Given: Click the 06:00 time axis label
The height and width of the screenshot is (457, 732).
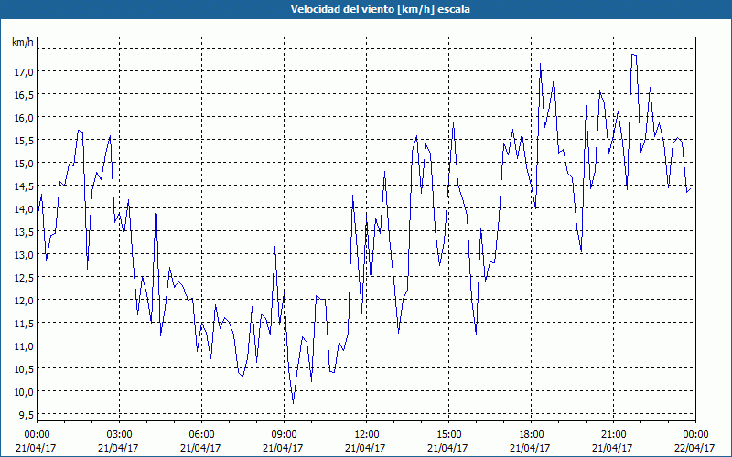Looking at the screenshot, I should pyautogui.click(x=201, y=434).
